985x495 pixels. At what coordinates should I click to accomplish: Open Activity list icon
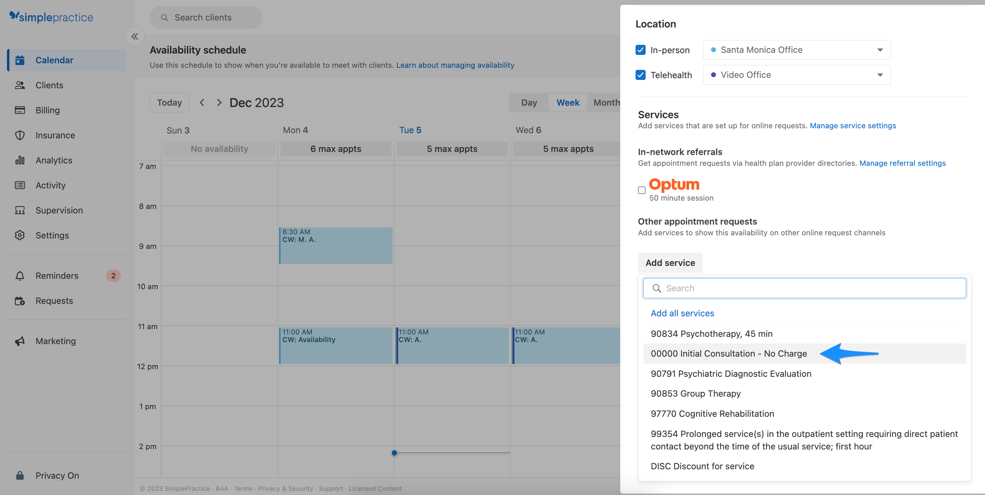(x=20, y=185)
